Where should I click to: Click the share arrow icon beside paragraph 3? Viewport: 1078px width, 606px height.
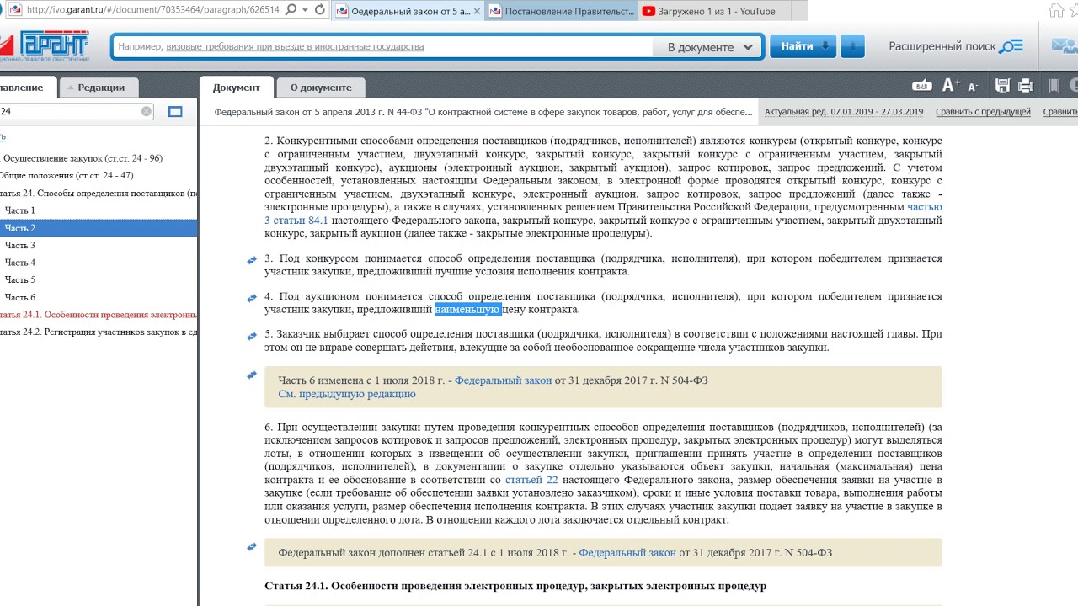pyautogui.click(x=251, y=261)
